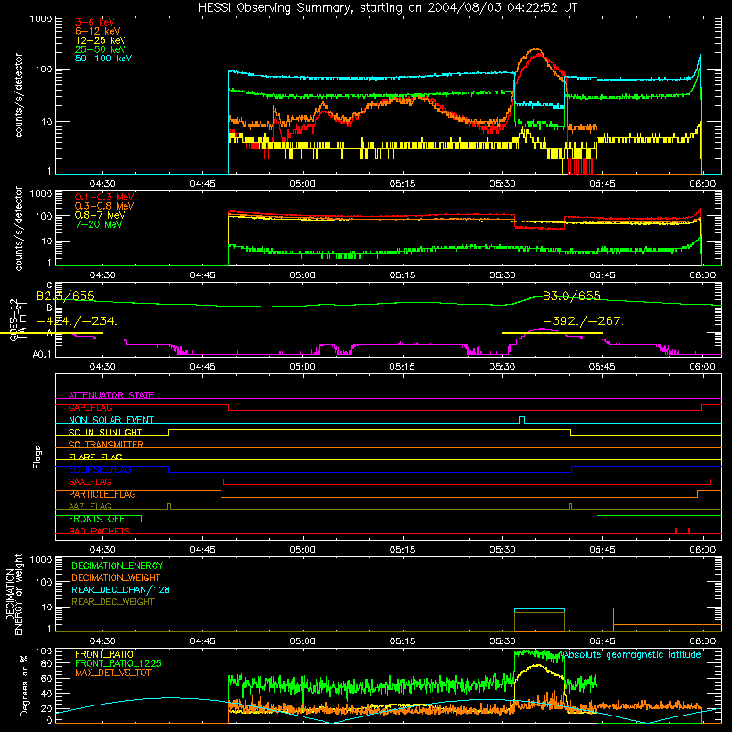The height and width of the screenshot is (732, 732).
Task: Click the 'DECIMATION ENERGY or weight' axis title
Action: [14, 595]
